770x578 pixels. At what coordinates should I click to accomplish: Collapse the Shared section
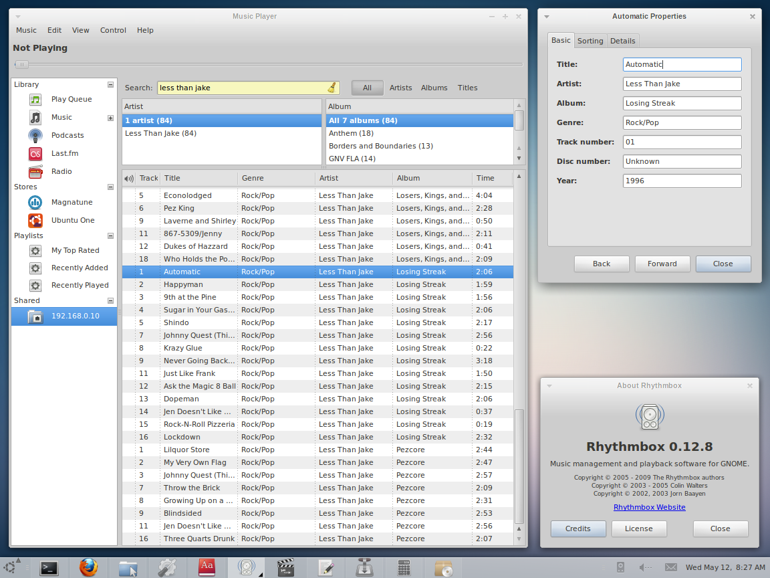(110, 301)
